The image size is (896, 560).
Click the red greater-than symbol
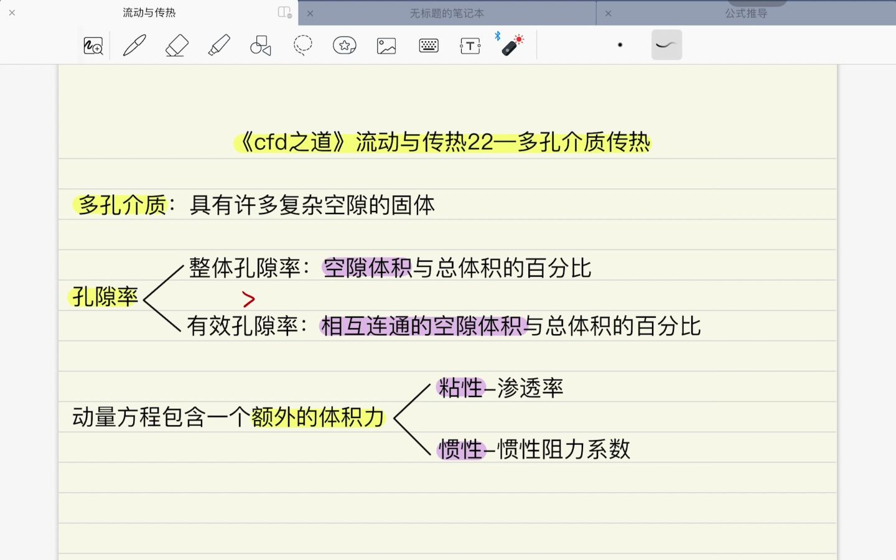(249, 300)
